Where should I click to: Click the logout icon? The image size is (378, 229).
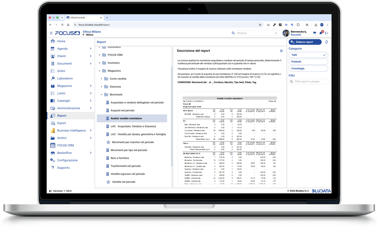327,33
